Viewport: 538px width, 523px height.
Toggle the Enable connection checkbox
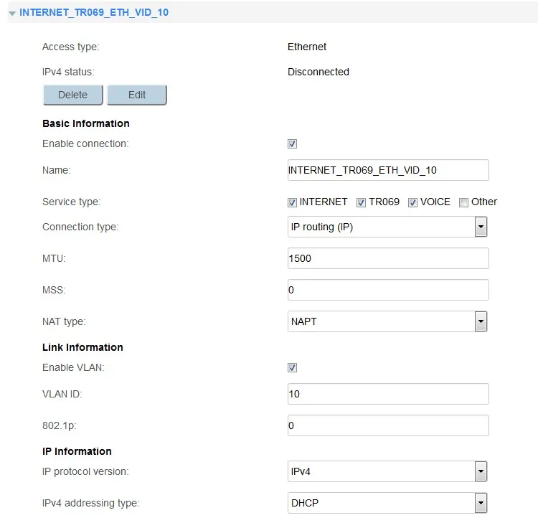click(x=292, y=143)
